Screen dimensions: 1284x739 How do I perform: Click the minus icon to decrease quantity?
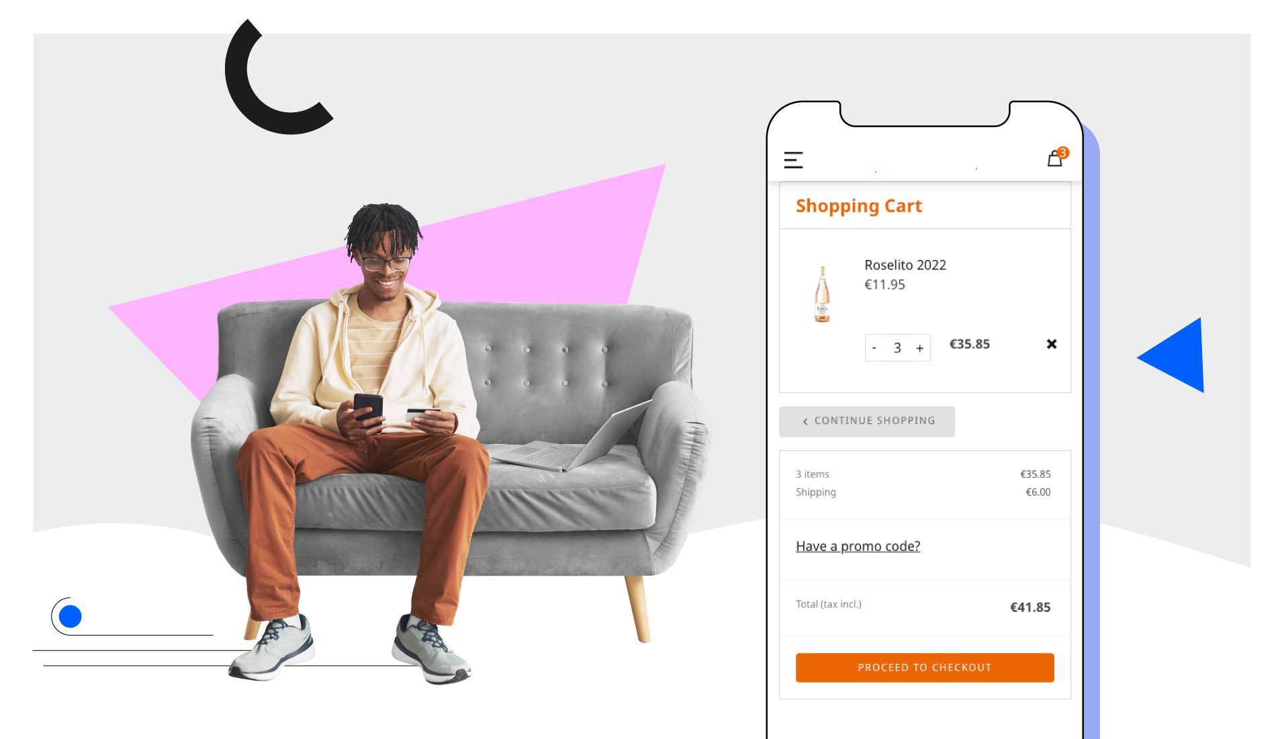point(875,348)
